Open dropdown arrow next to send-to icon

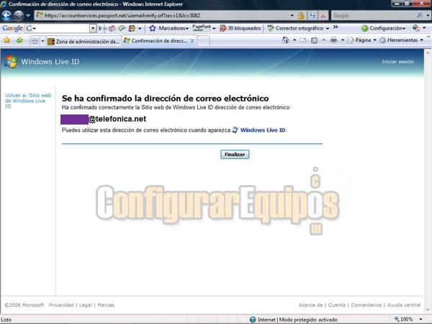click(140, 28)
